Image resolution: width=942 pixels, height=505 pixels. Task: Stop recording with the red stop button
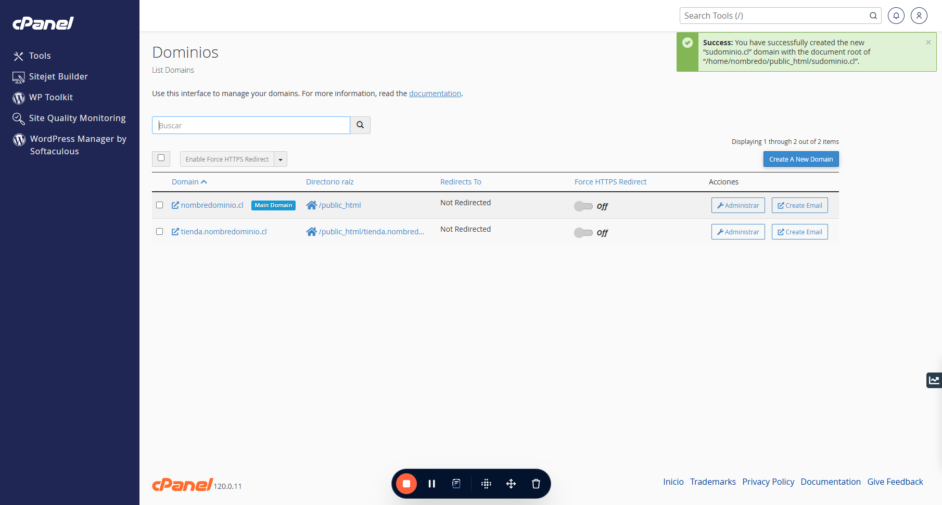click(406, 484)
